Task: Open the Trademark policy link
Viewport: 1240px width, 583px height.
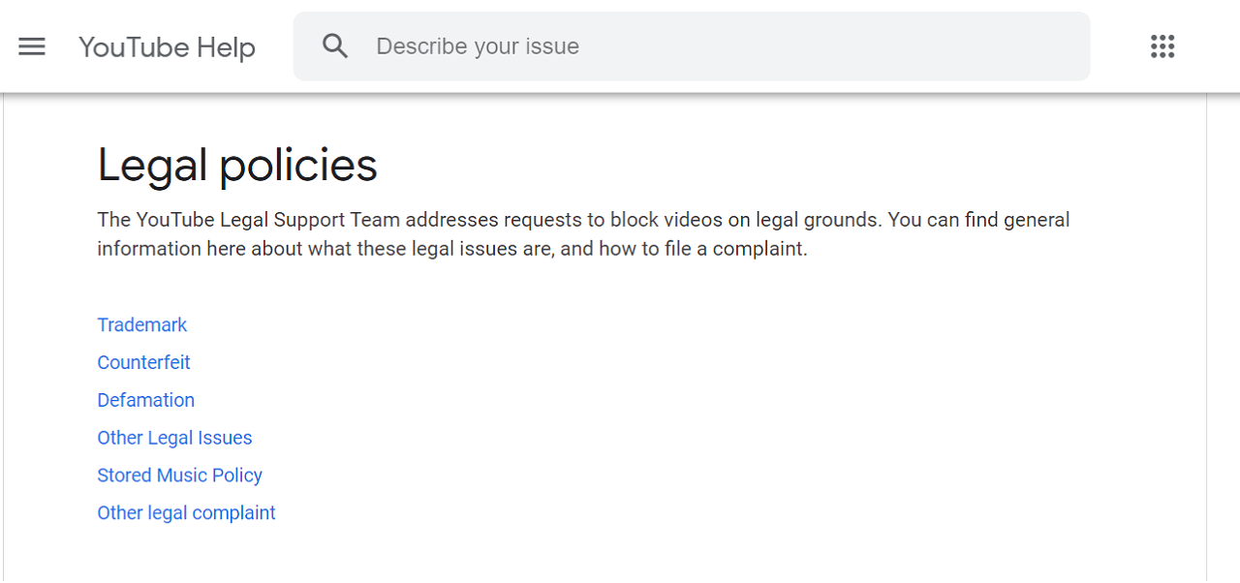Action: 142,325
